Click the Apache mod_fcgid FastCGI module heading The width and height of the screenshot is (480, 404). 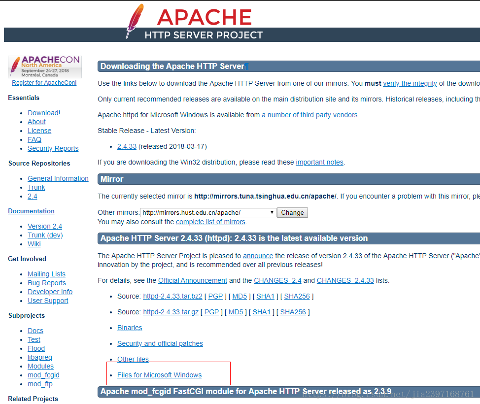tap(246, 392)
